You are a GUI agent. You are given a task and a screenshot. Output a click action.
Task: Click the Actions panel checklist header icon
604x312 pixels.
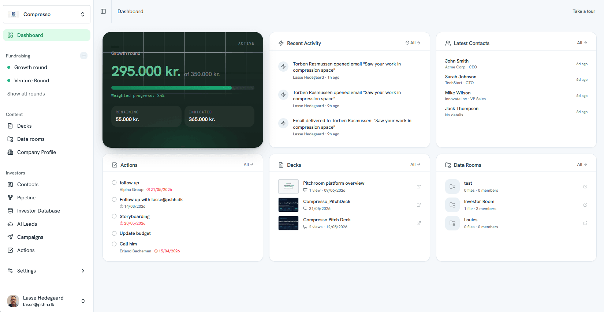tap(115, 165)
